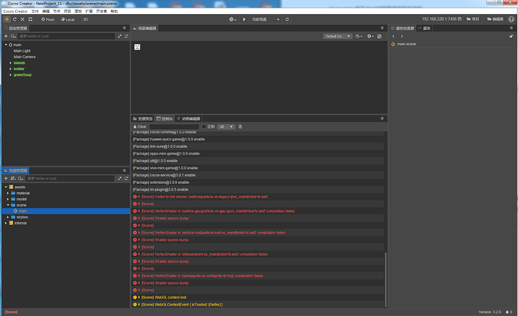This screenshot has height=316, width=518.
Task: Open the project folder button
Action: coord(473,20)
